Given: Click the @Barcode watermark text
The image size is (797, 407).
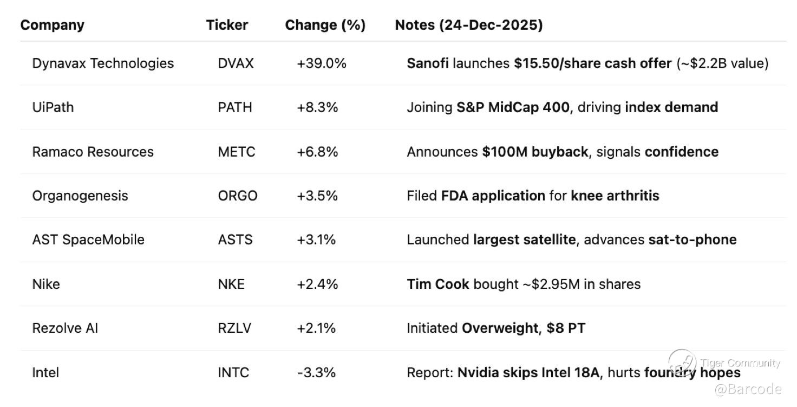Looking at the screenshot, I should (x=748, y=390).
